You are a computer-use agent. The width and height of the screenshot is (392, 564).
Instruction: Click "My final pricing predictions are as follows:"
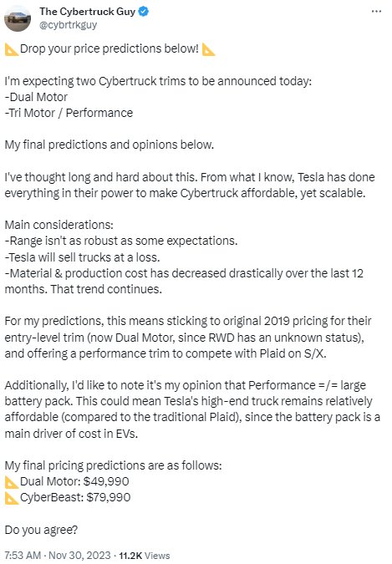point(113,465)
